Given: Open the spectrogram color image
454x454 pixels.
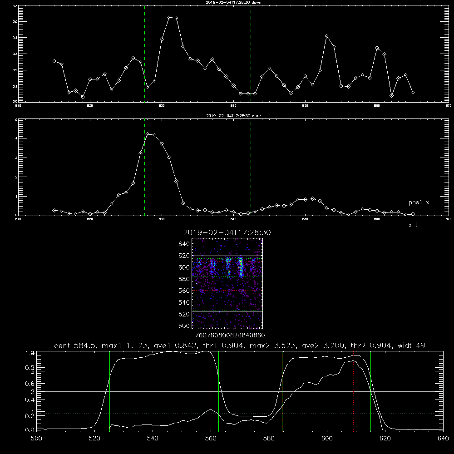Looking at the screenshot, I should pyautogui.click(x=227, y=283).
